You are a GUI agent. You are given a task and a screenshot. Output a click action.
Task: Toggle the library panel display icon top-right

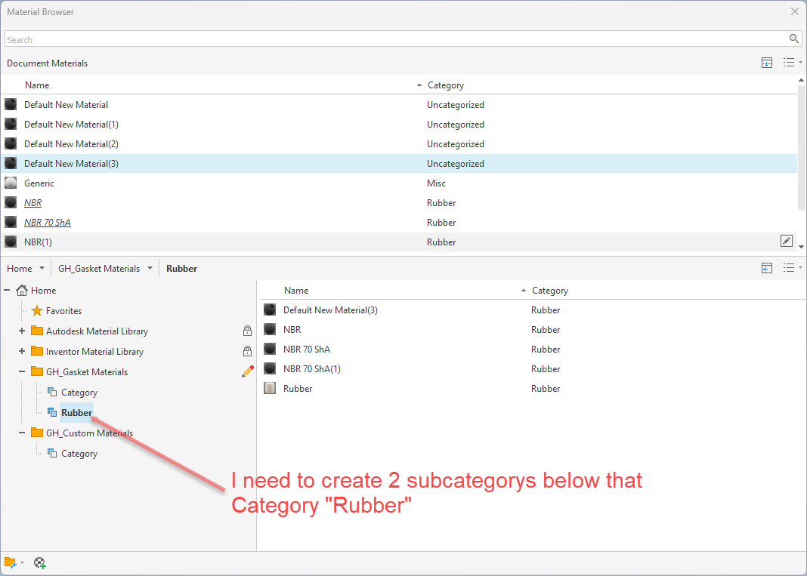(767, 267)
